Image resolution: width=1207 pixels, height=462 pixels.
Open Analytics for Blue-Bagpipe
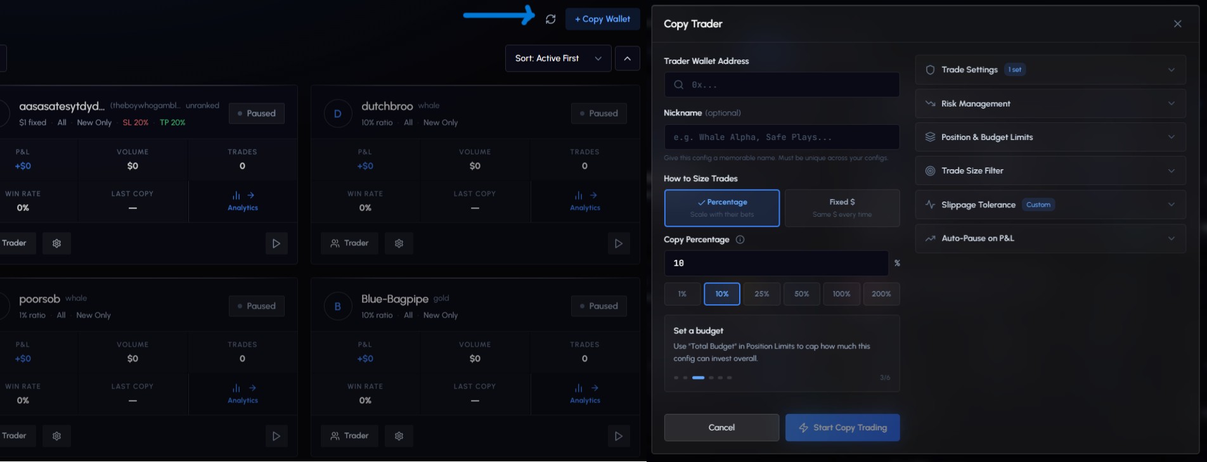[584, 394]
